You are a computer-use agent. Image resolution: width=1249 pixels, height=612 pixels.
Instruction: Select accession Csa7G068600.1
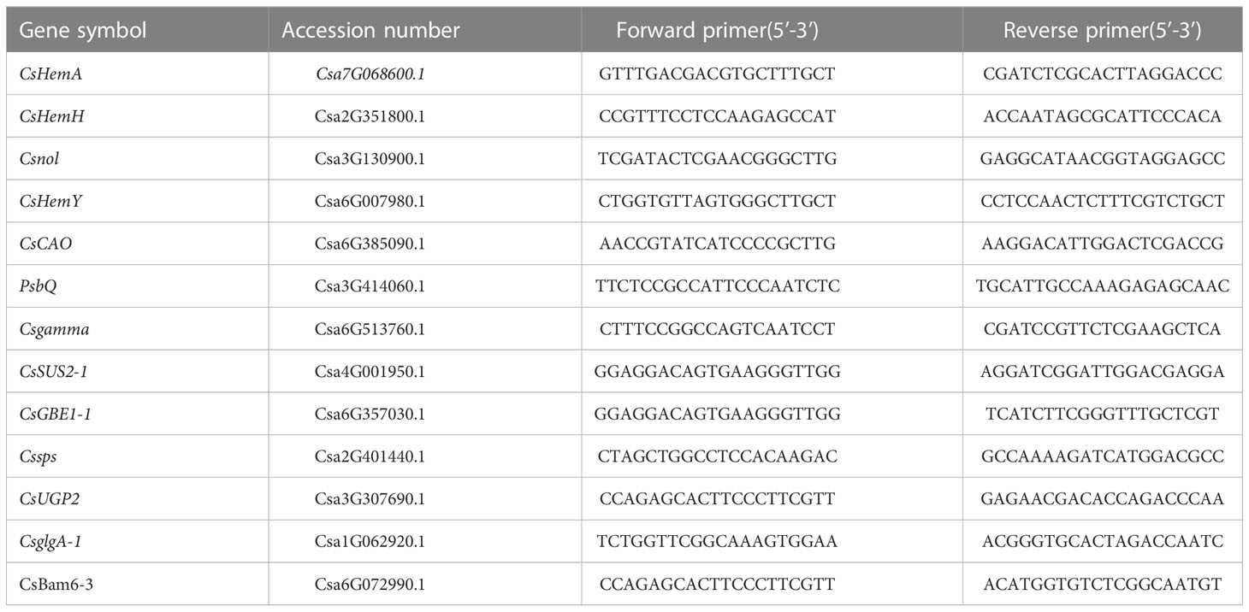370,74
